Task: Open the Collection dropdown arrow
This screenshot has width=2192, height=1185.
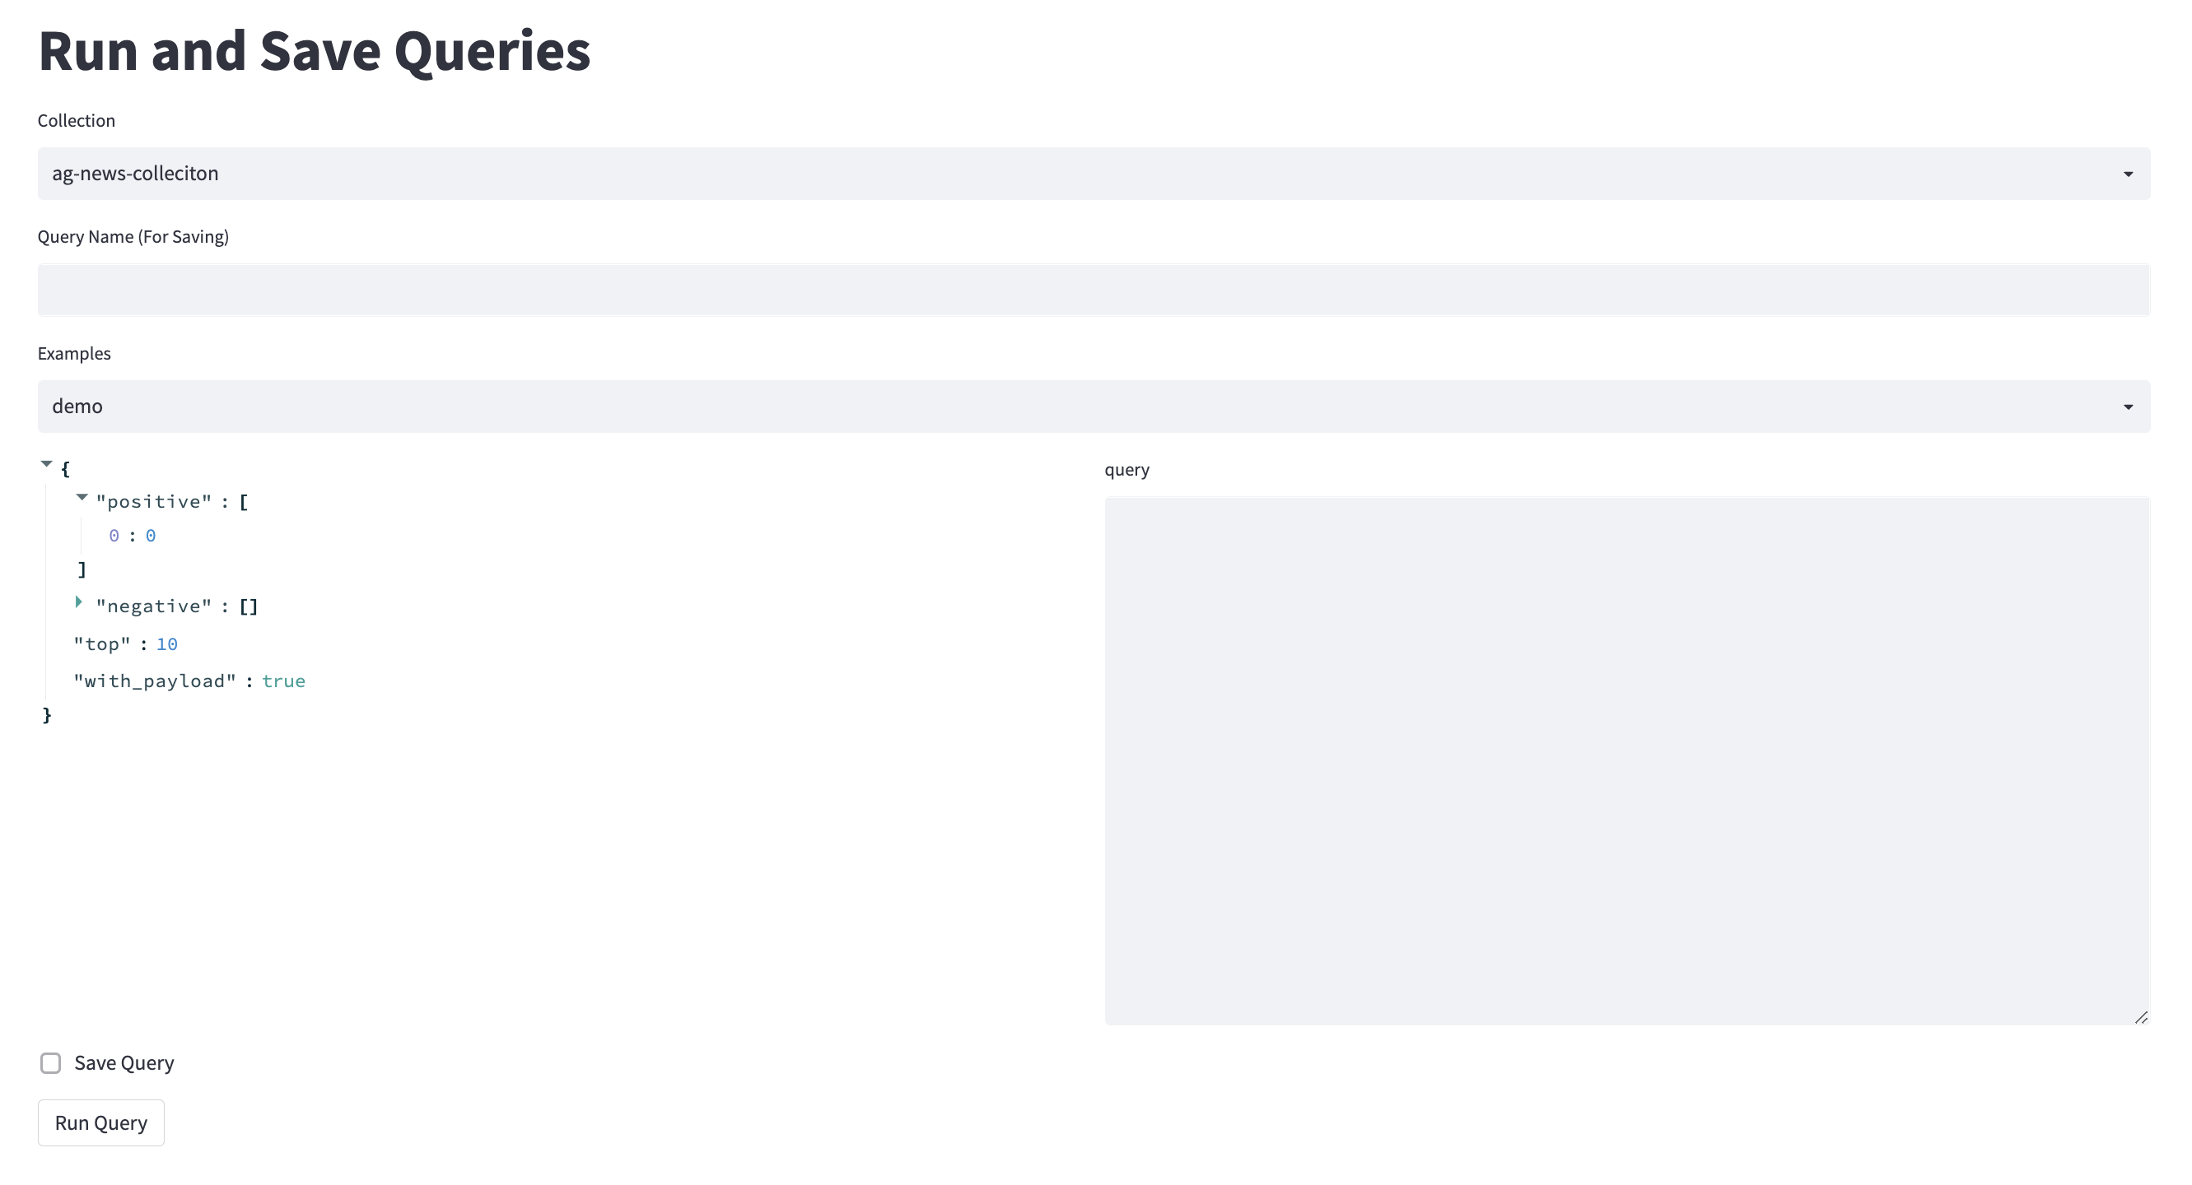Action: coord(2127,174)
